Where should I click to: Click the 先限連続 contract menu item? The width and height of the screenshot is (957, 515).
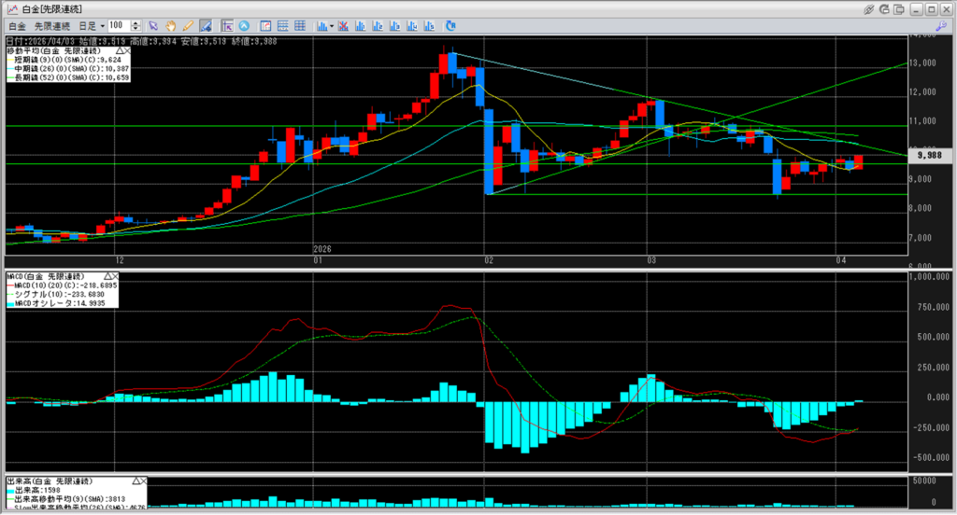point(51,25)
